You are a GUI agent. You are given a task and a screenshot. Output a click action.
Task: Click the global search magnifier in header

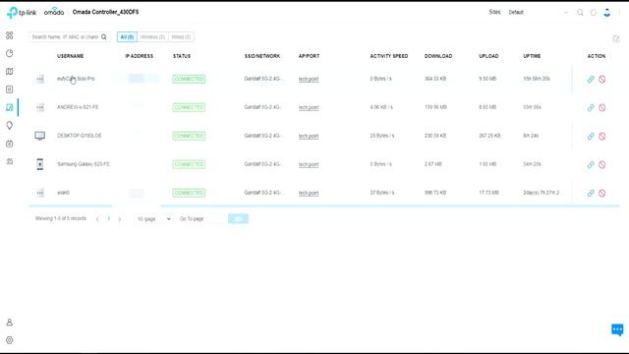[x=580, y=13]
